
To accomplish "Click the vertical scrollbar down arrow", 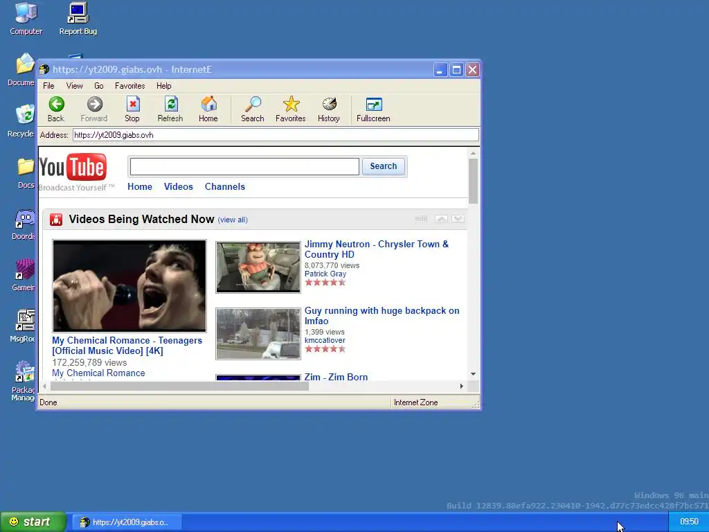I will tap(473, 374).
